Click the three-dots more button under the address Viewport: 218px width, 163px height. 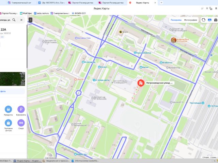[2, 37]
